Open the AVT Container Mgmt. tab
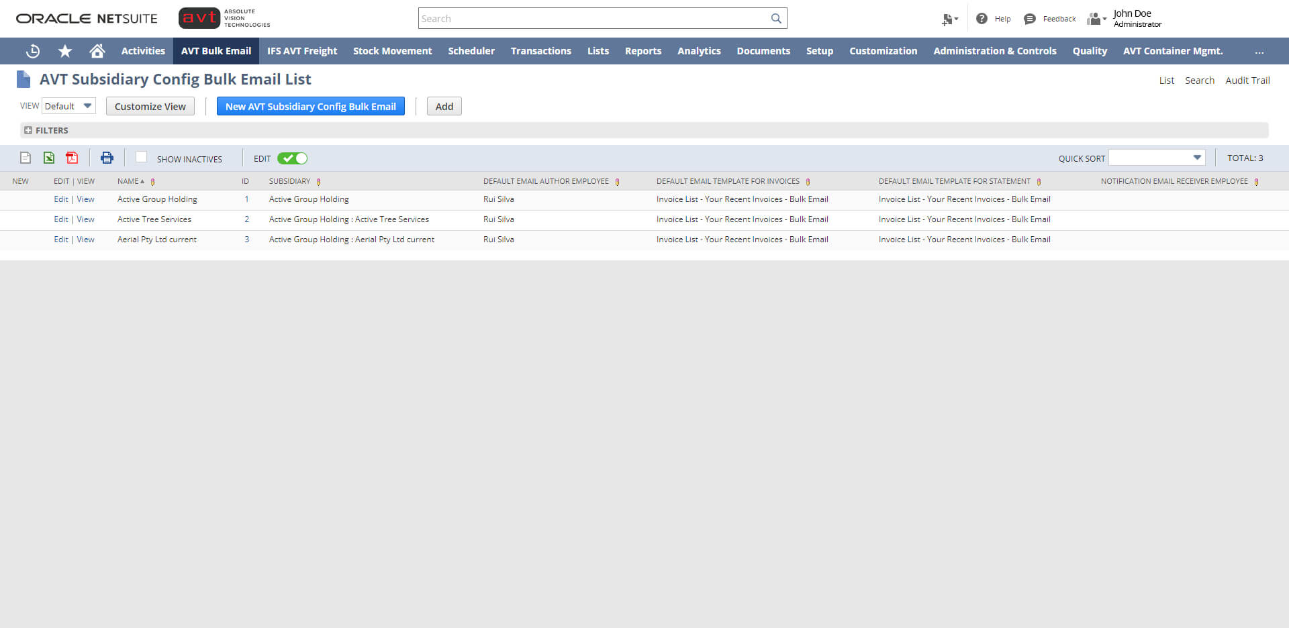The width and height of the screenshot is (1289, 628). pos(1173,51)
